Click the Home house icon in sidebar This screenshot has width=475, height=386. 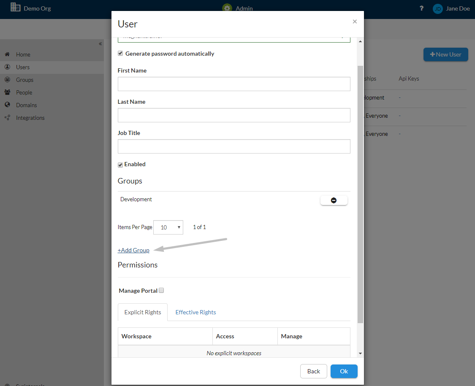[x=7, y=54]
